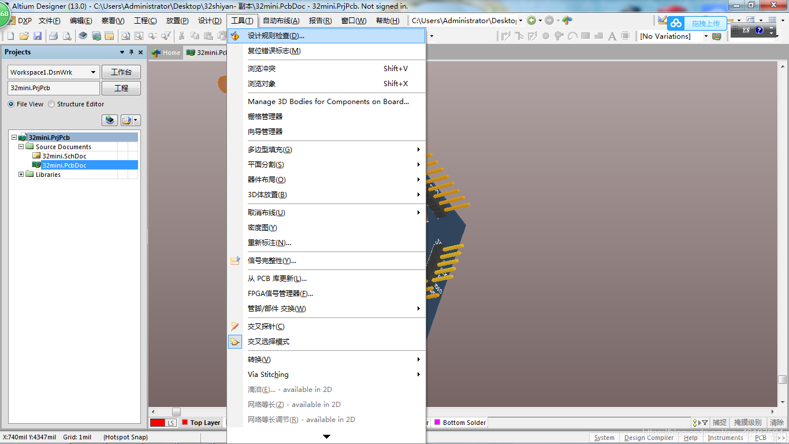The height and width of the screenshot is (444, 789).
Task: Open Print Preview icon
Action: tap(67, 36)
